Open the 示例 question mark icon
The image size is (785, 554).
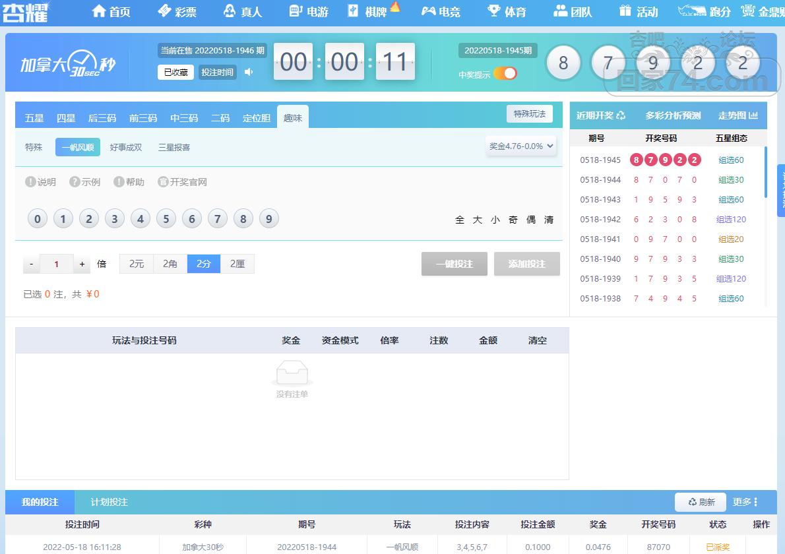pos(75,182)
